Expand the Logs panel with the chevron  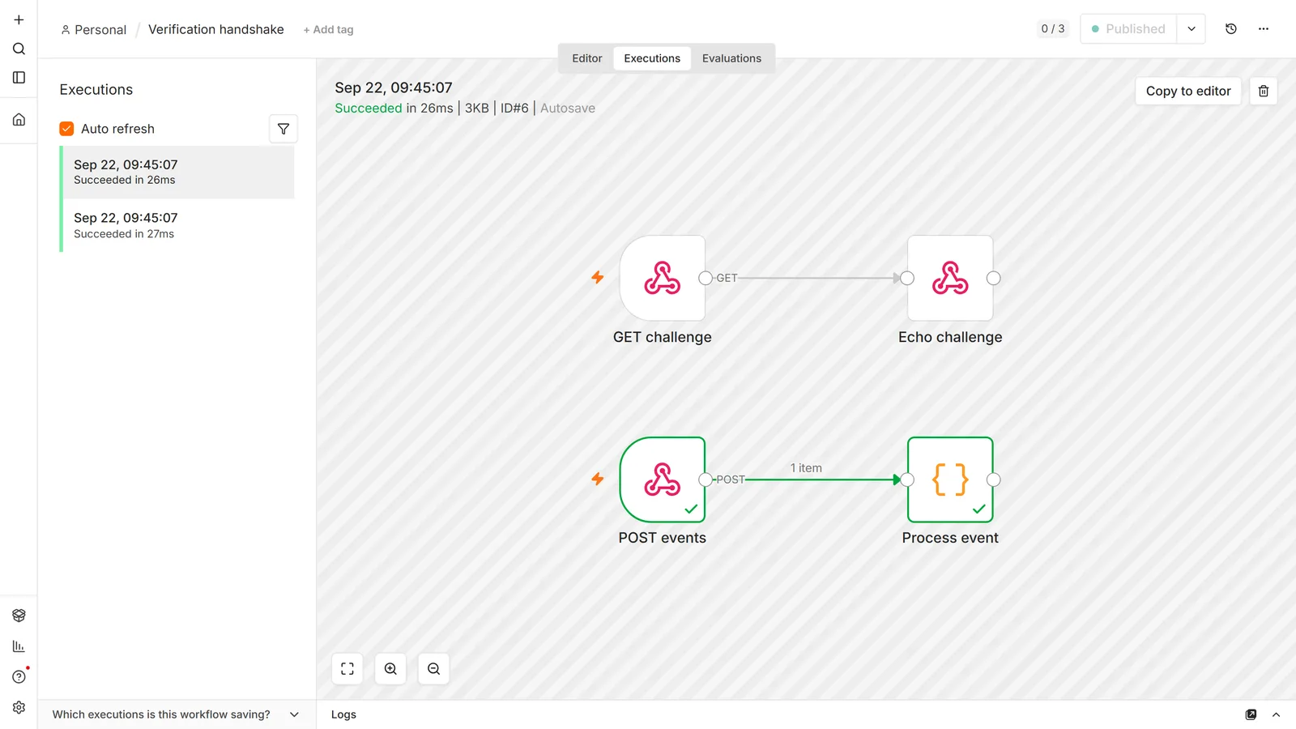tap(1277, 714)
